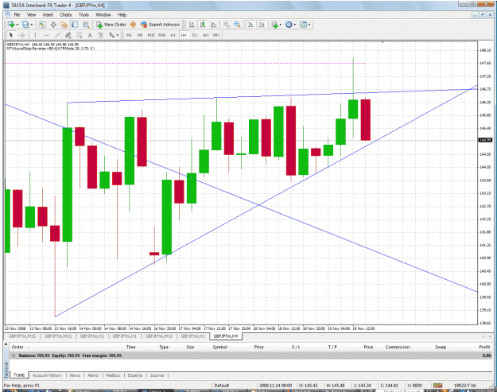Open the Tools menu
This screenshot has width=497, height=392.
(83, 14)
